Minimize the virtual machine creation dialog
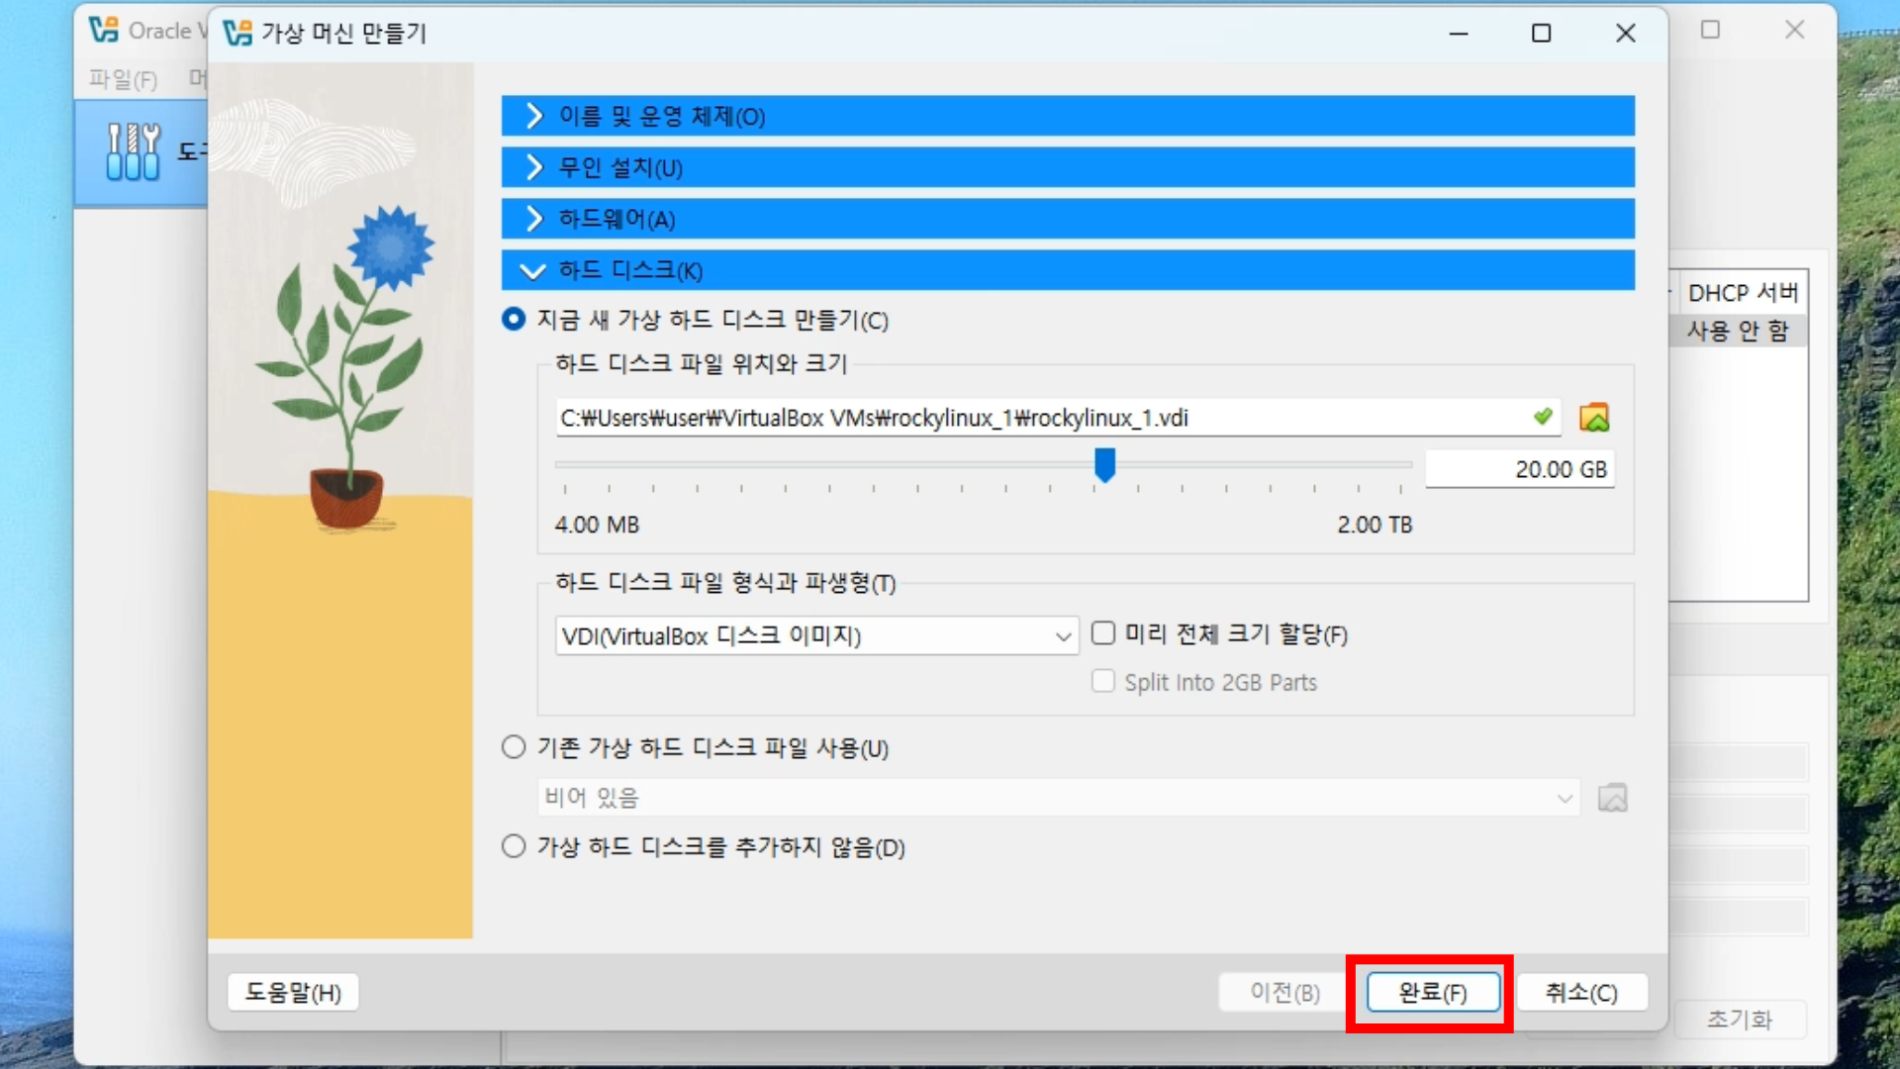This screenshot has height=1069, width=1900. pos(1458,33)
